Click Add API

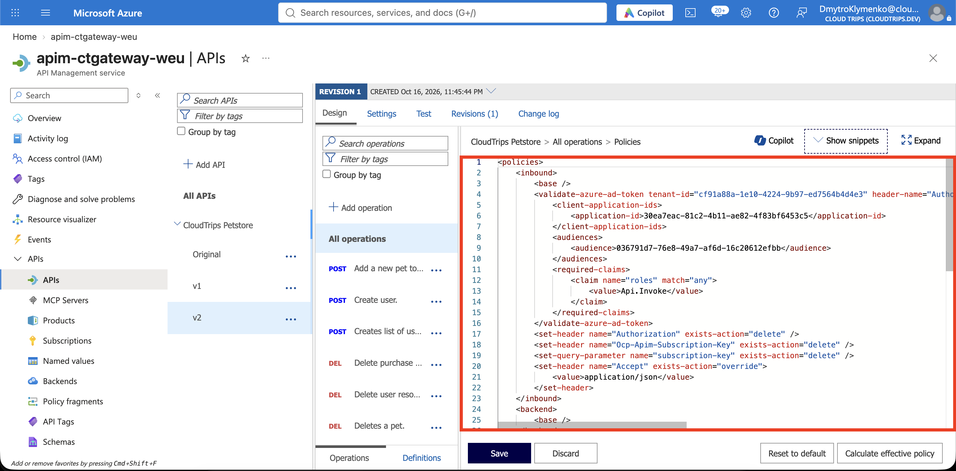tap(204, 164)
